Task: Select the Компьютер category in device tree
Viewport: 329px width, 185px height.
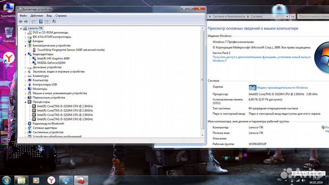Action: (x=40, y=80)
